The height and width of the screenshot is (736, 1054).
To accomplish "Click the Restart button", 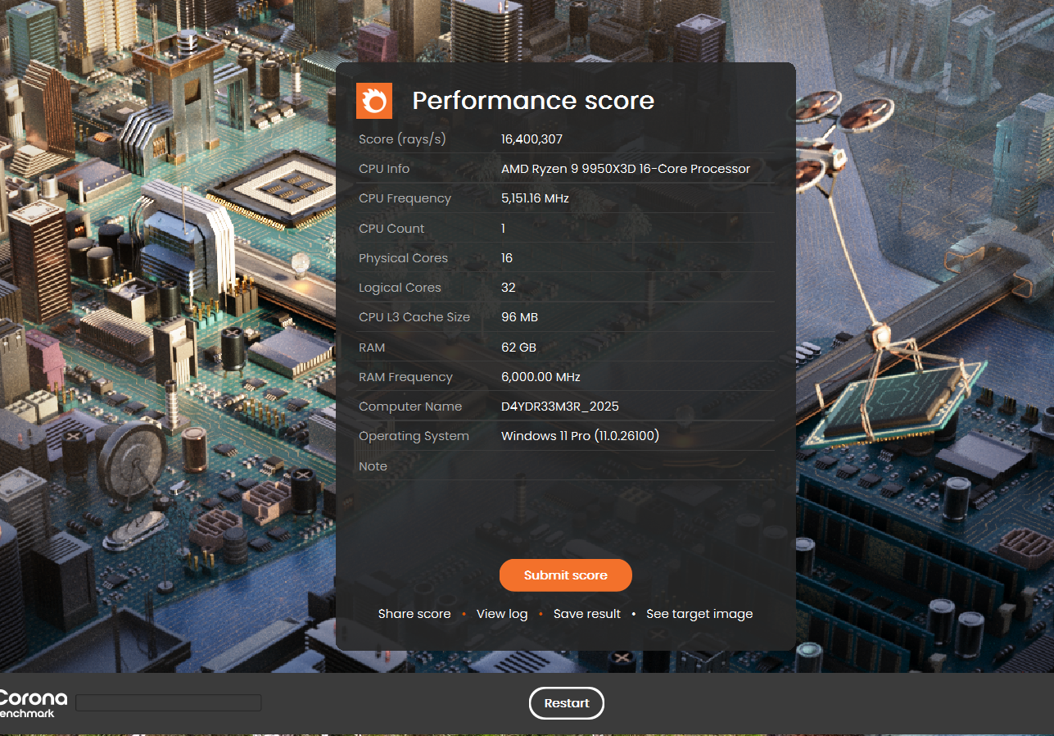I will 567,703.
